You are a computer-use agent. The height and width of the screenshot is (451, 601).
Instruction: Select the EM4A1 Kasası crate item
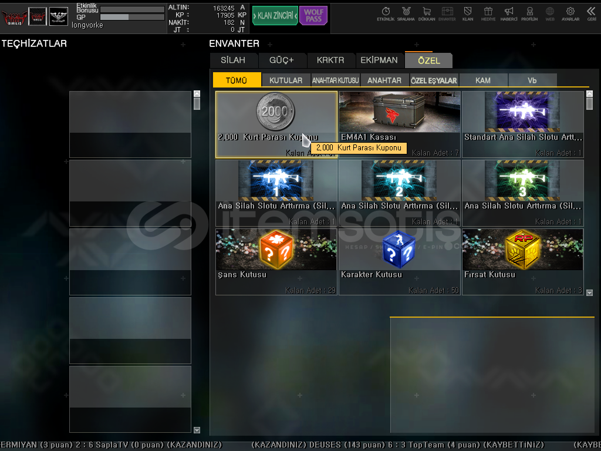(x=399, y=124)
